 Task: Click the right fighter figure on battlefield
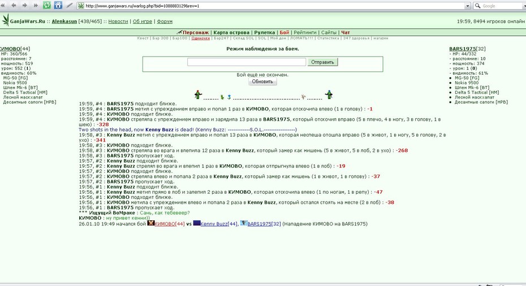pos(329,95)
